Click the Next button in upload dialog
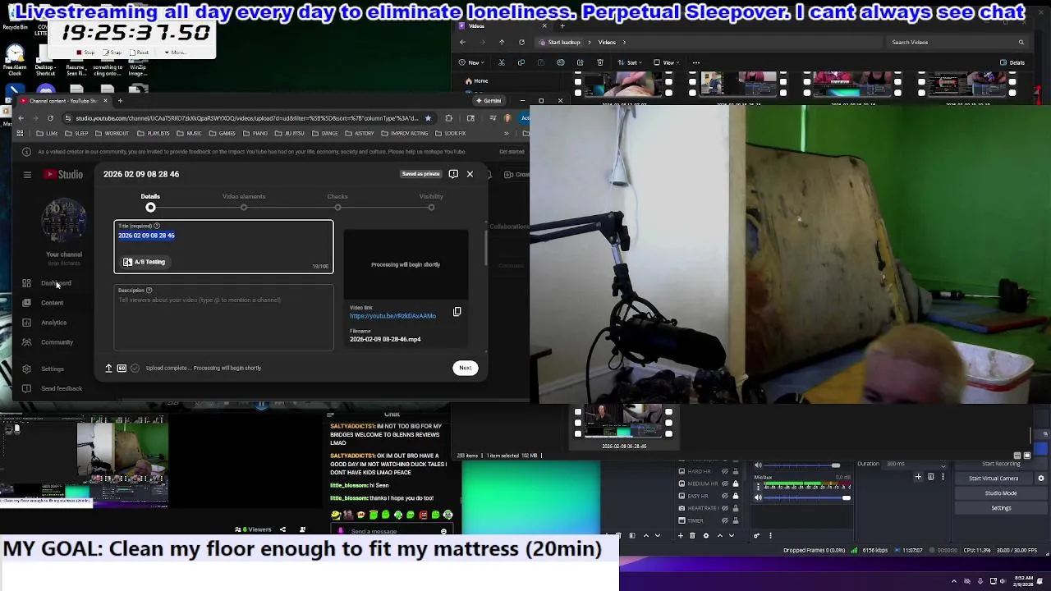1051x591 pixels. pos(466,368)
